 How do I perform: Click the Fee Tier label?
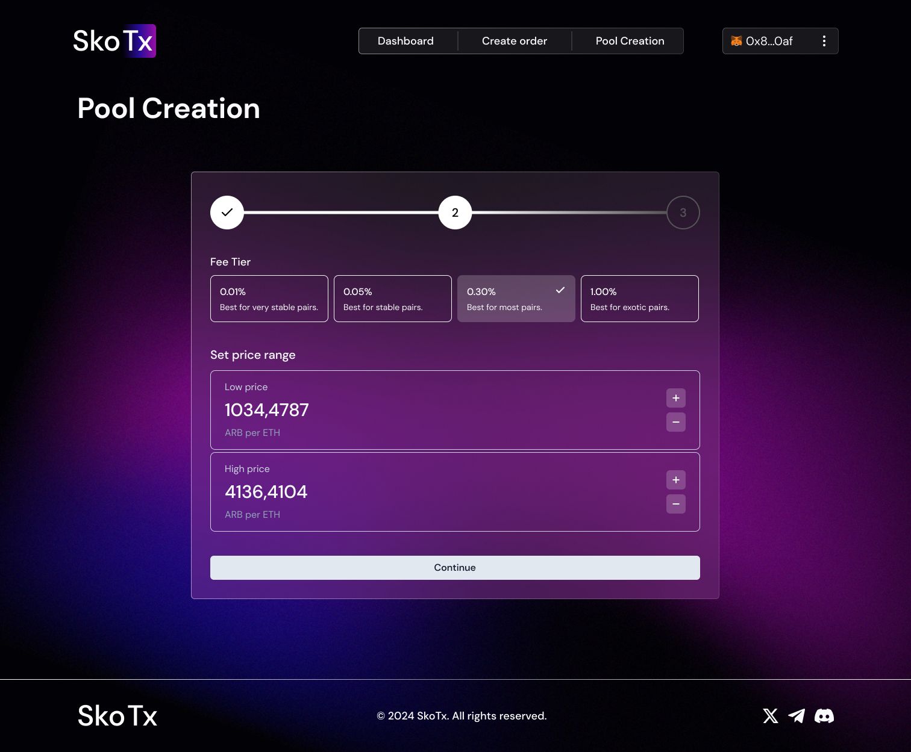click(230, 262)
